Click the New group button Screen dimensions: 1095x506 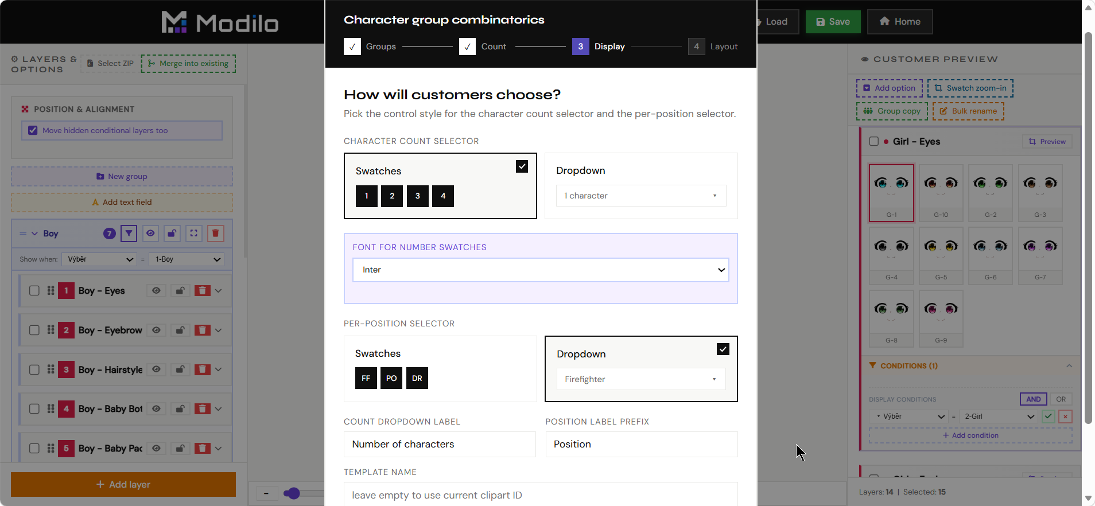click(x=122, y=177)
